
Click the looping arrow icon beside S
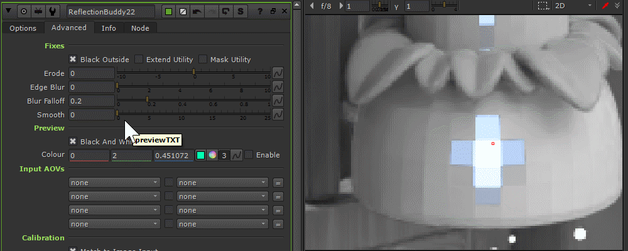pyautogui.click(x=226, y=12)
